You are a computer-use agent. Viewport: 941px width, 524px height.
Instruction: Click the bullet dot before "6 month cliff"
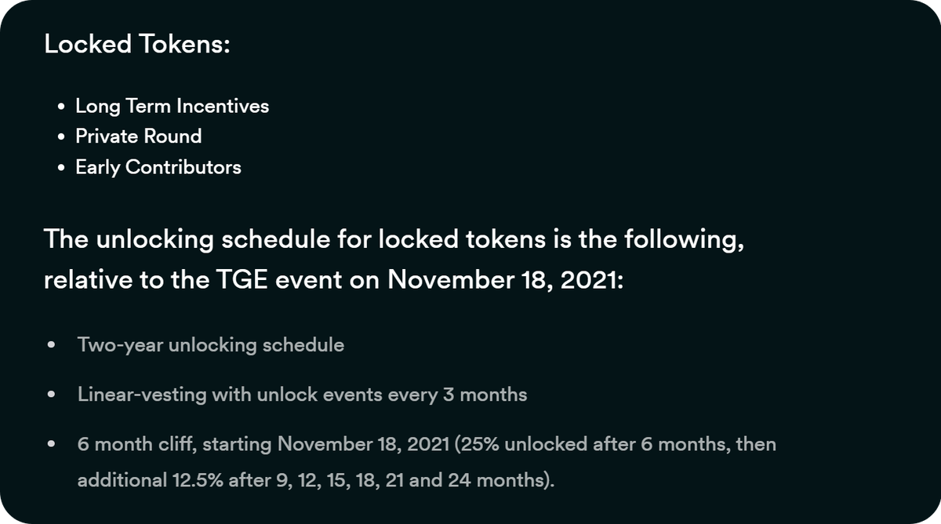(x=51, y=445)
